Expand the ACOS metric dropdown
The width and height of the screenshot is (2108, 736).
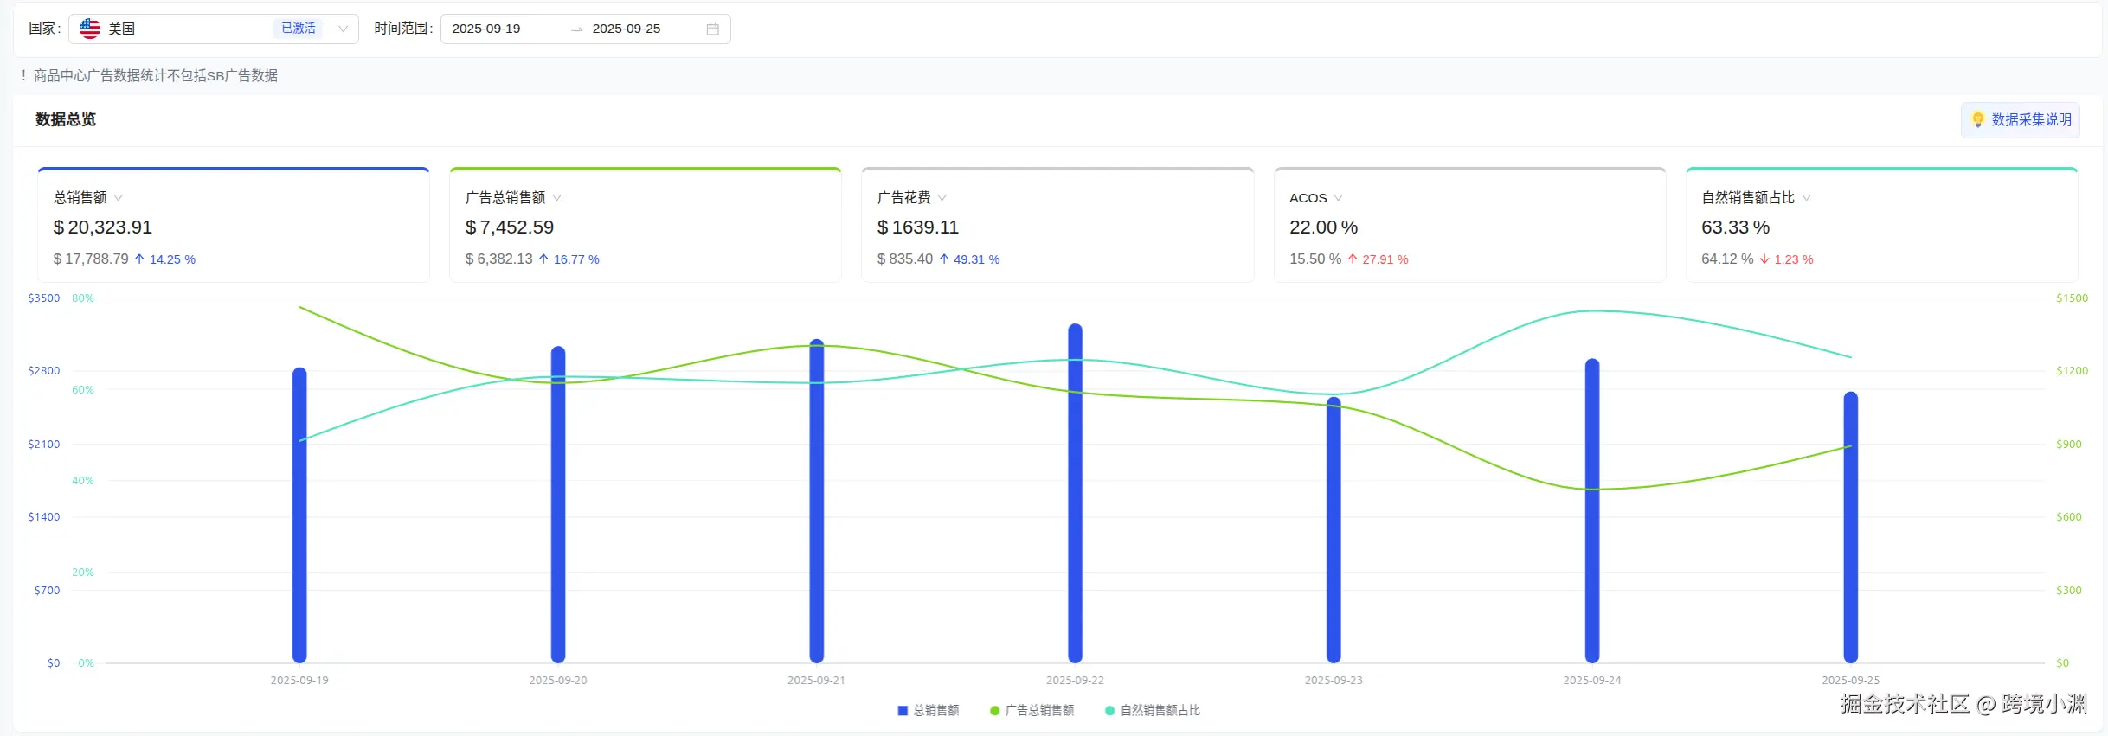(x=1338, y=198)
